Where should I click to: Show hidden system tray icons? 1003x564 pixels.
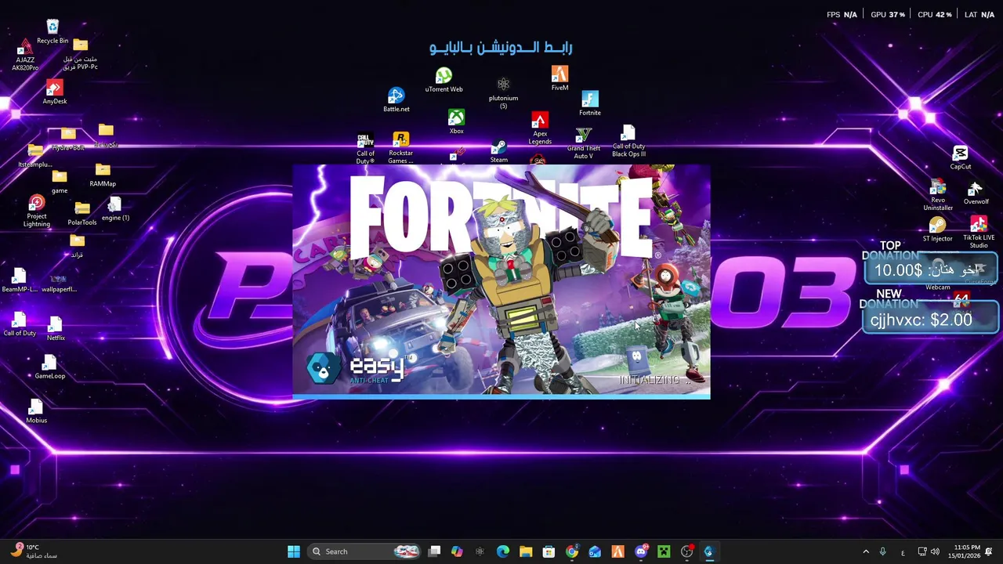pyautogui.click(x=866, y=551)
